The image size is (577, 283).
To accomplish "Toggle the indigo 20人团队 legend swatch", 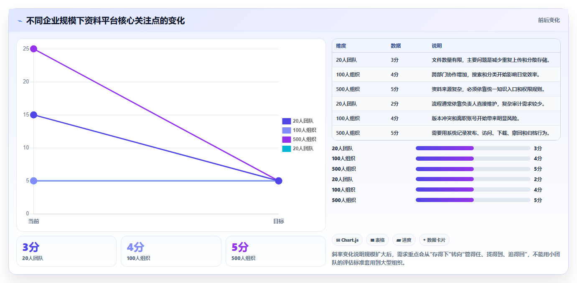I will 287,121.
